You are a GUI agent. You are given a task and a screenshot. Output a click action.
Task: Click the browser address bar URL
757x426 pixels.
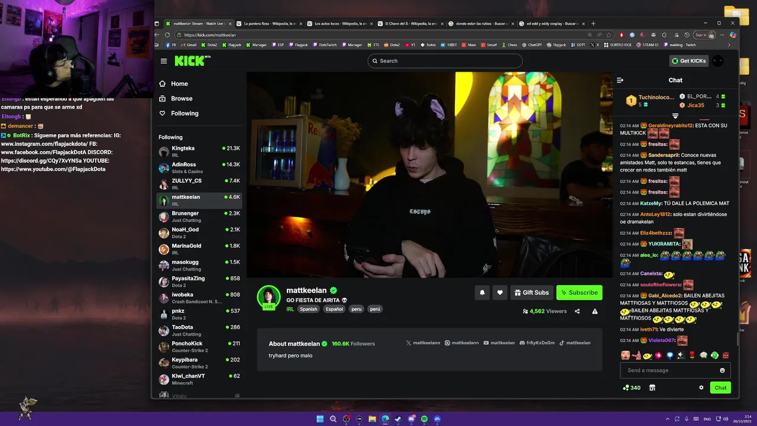click(210, 35)
